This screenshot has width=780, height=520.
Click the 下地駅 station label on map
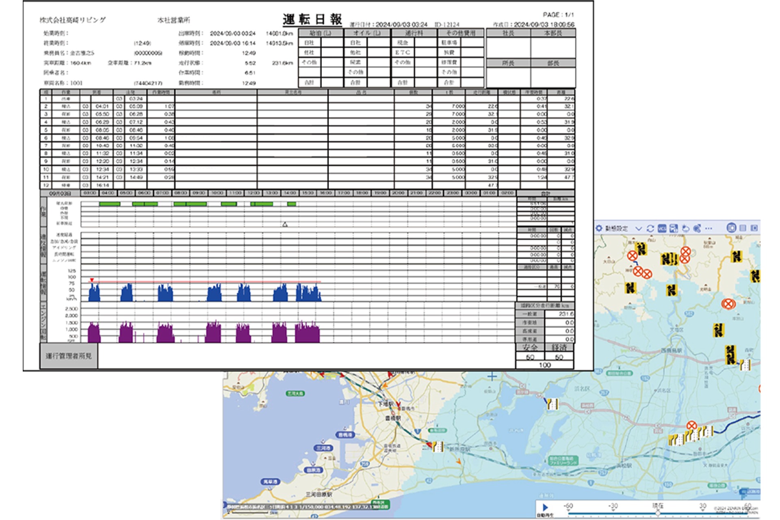click(x=385, y=404)
